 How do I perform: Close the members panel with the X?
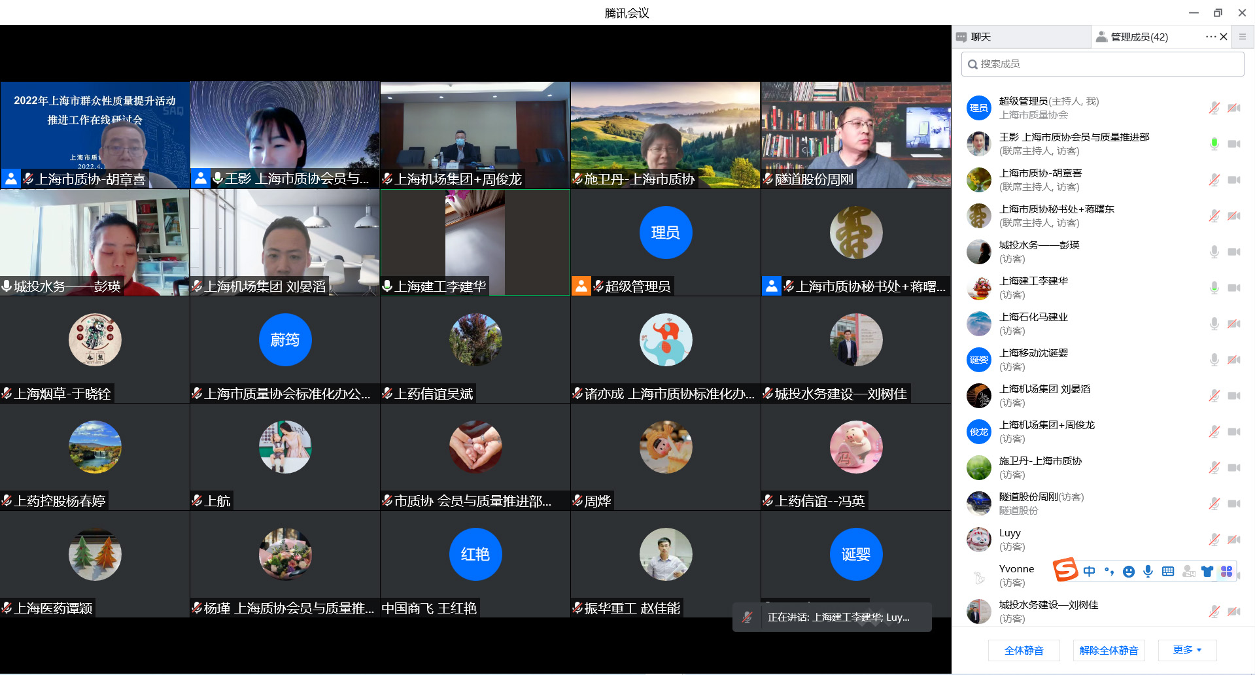(1224, 37)
